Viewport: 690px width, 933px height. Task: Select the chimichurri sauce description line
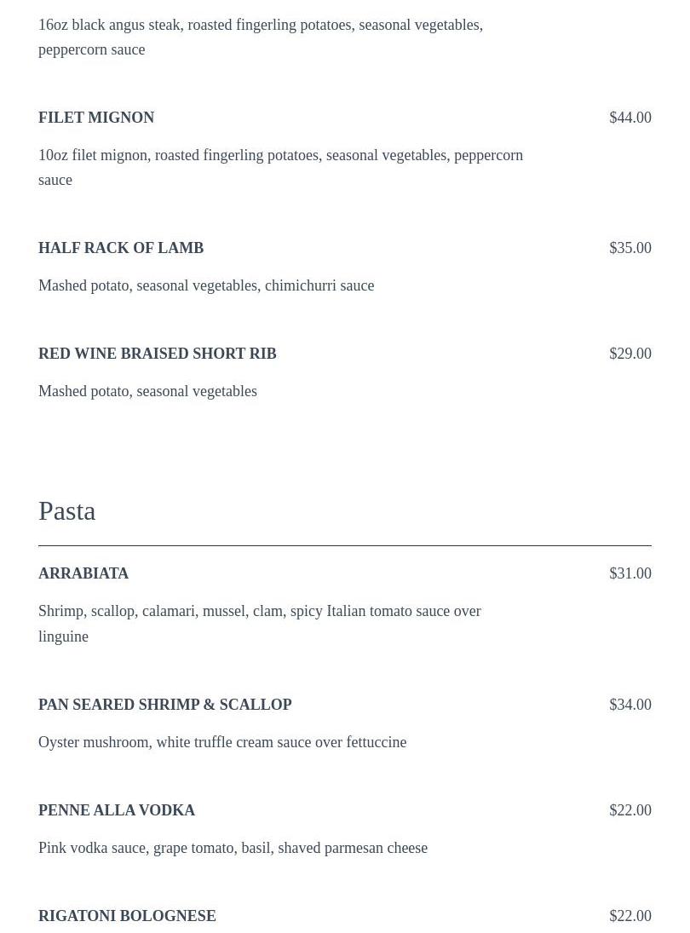206,285
